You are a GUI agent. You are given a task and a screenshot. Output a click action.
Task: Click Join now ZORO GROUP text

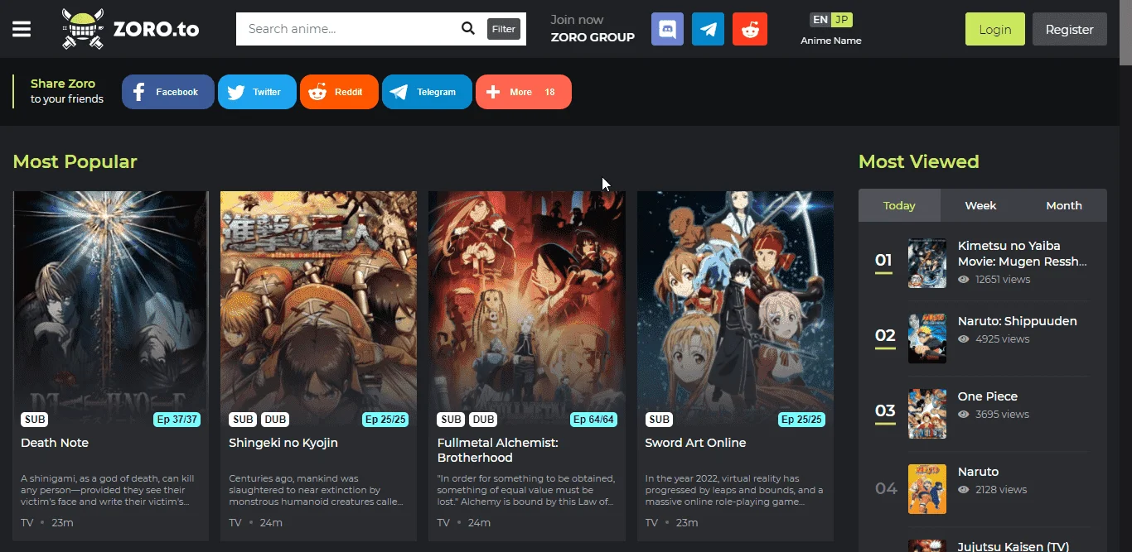click(x=593, y=29)
